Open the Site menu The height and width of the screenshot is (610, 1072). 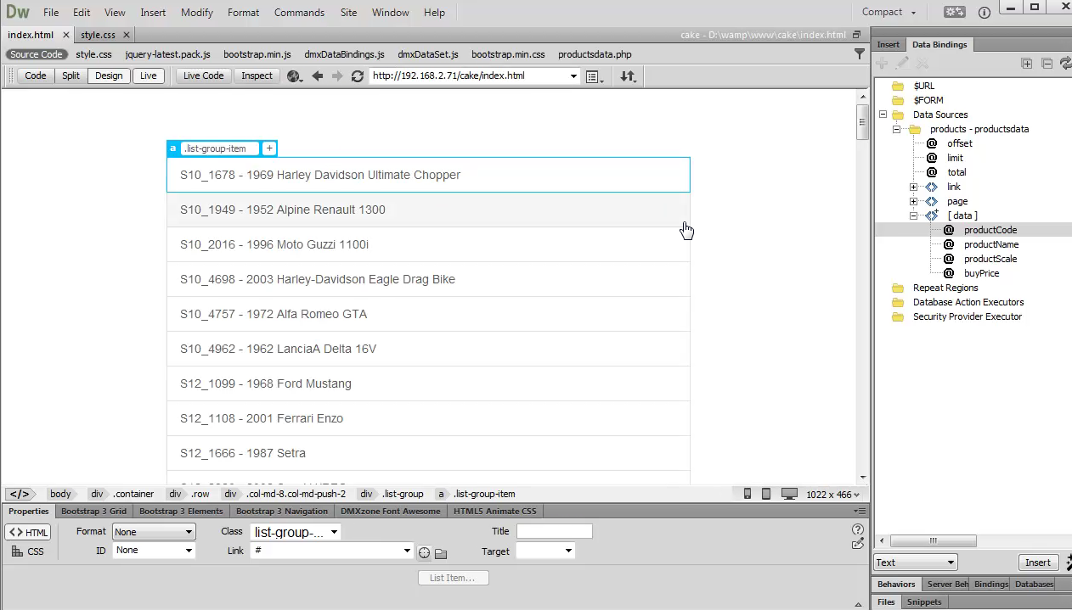coord(348,13)
